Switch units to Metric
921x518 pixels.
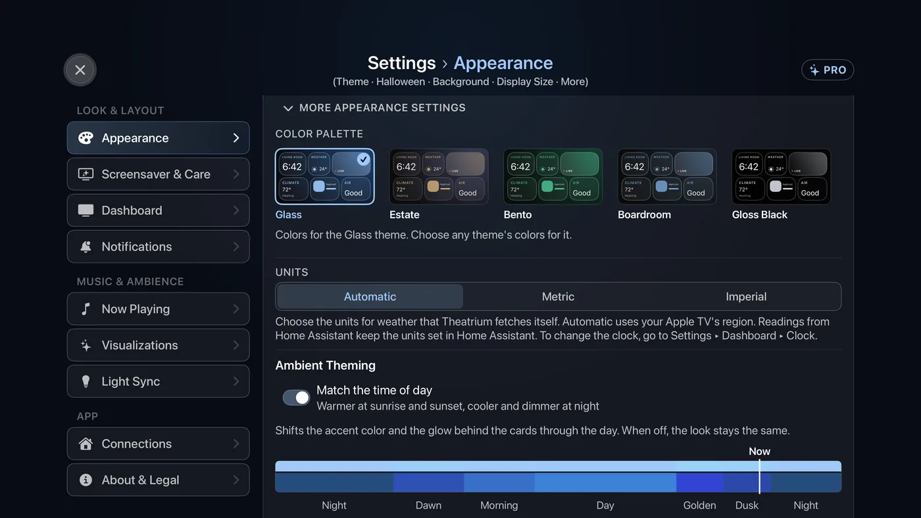click(558, 296)
